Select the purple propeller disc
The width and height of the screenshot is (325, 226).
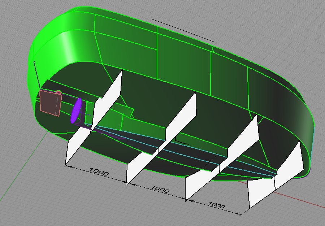tap(76, 110)
